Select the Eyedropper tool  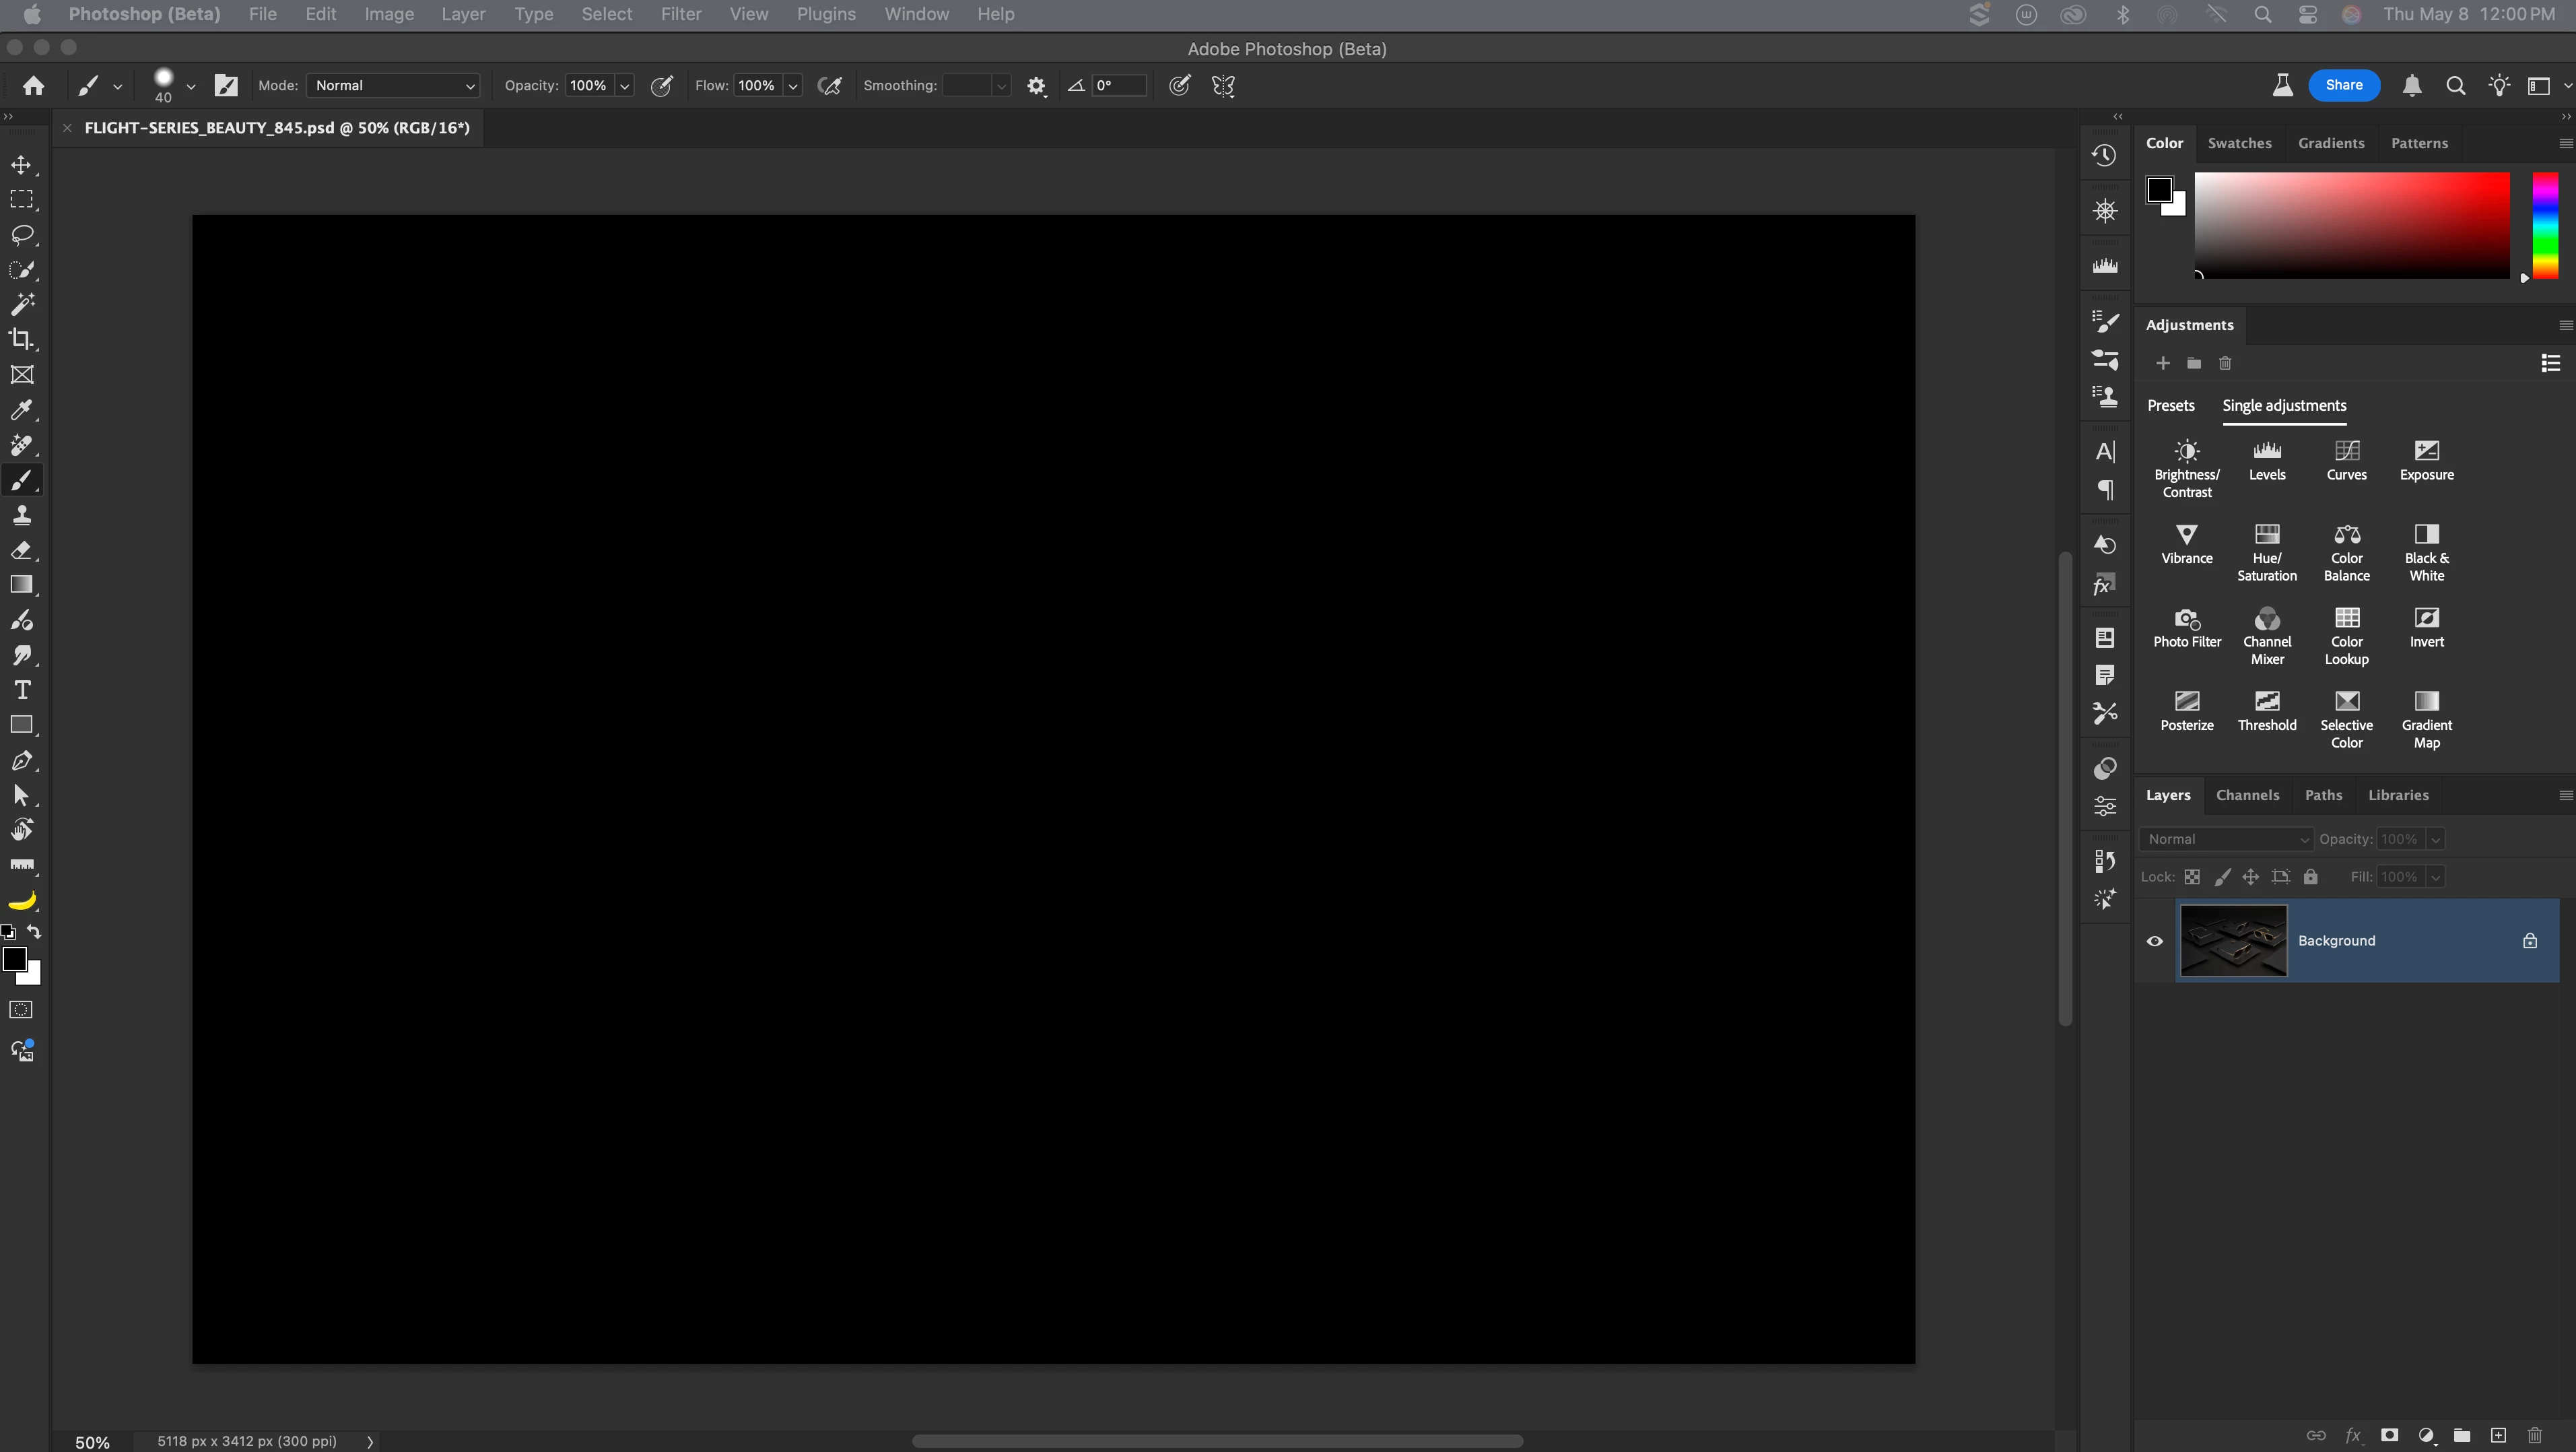21,410
